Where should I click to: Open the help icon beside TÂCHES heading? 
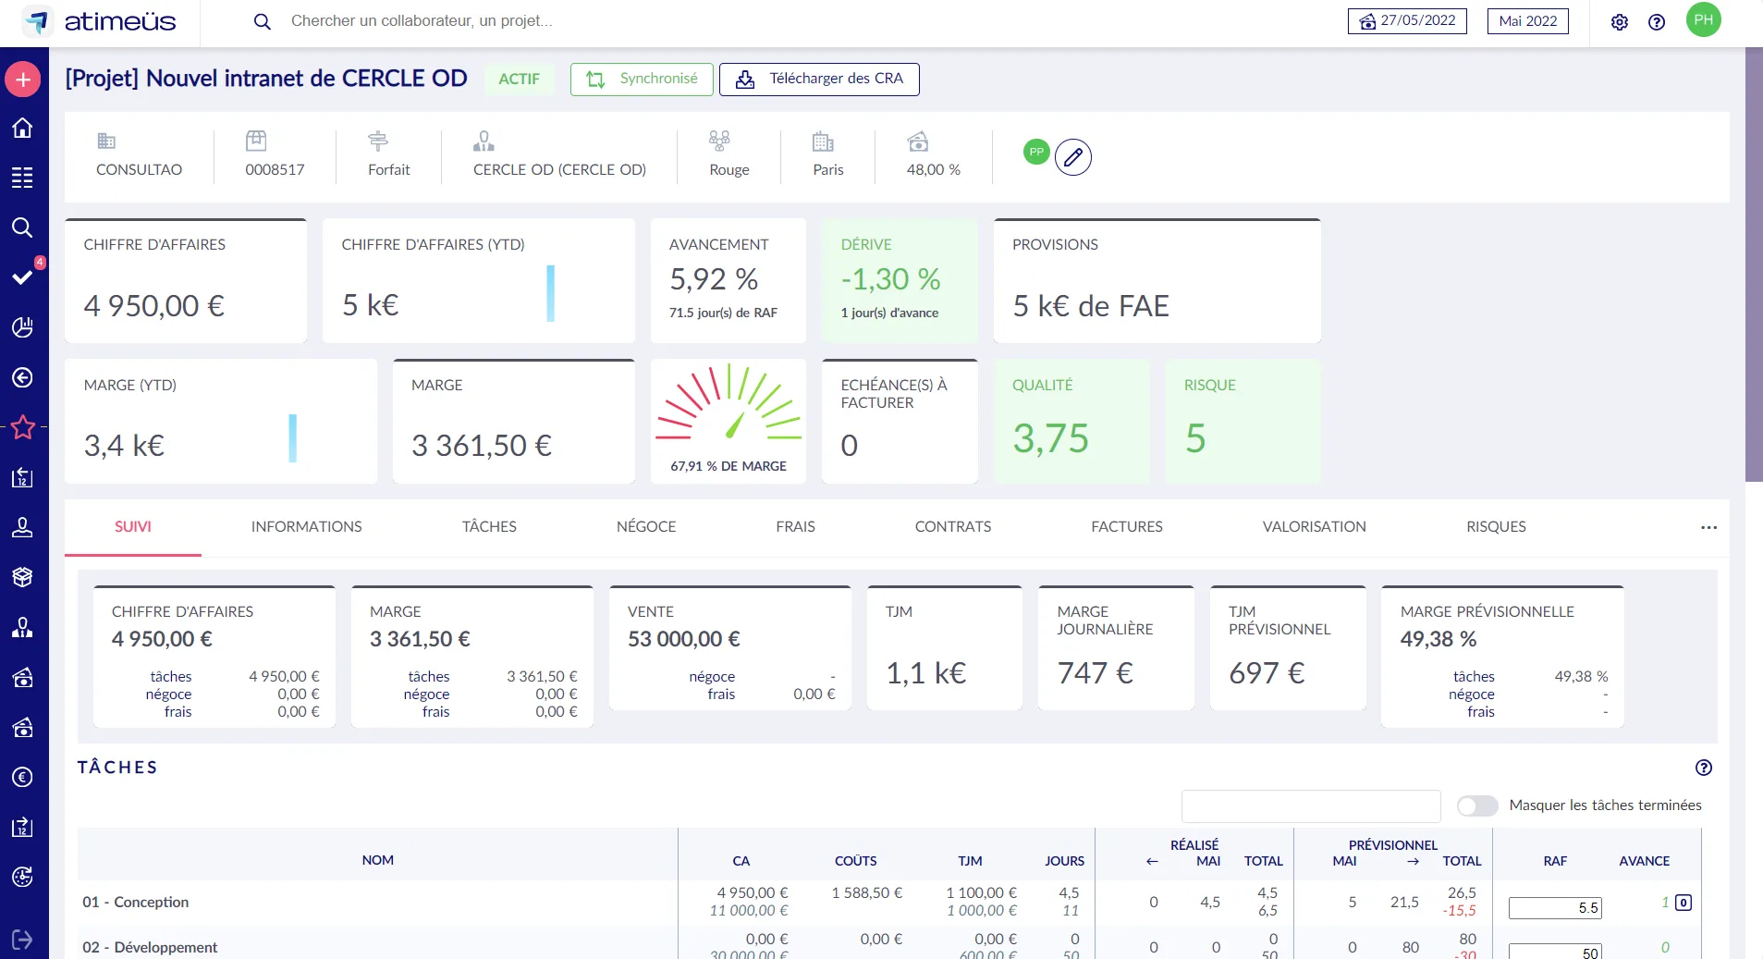pos(1704,768)
